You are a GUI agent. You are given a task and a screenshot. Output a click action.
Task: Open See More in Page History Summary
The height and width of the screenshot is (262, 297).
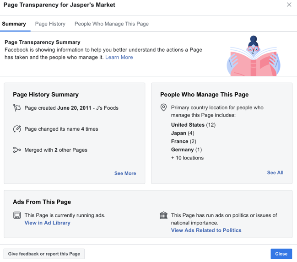click(125, 173)
